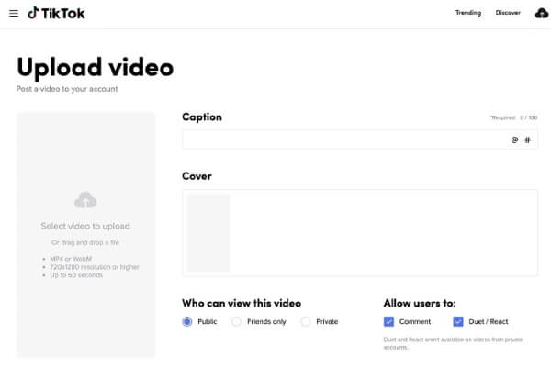Select the Public visibility option

point(187,322)
